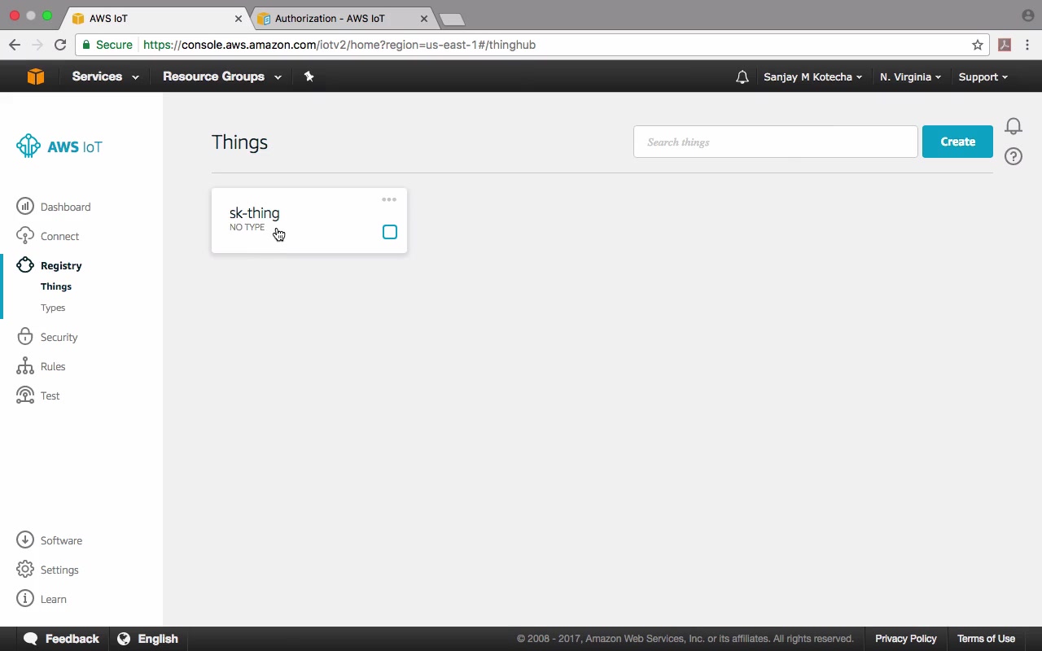This screenshot has width=1042, height=651.
Task: Expand the Resource Groups dropdown
Action: [x=222, y=76]
